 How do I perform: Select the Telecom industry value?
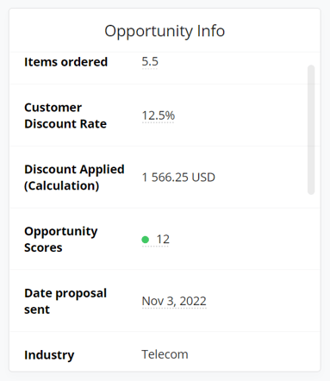coord(165,354)
